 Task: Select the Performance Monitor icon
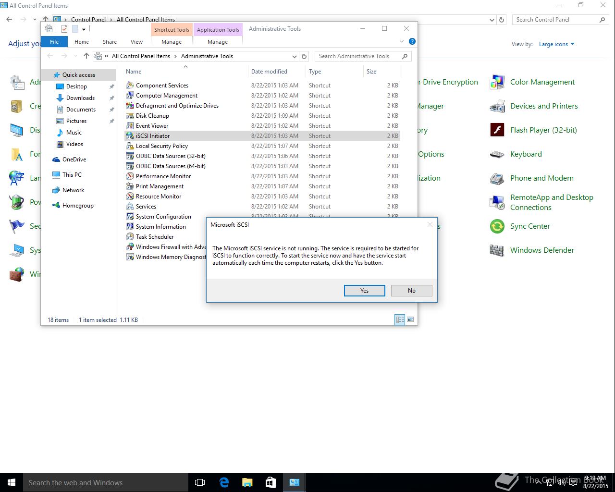pyautogui.click(x=130, y=176)
